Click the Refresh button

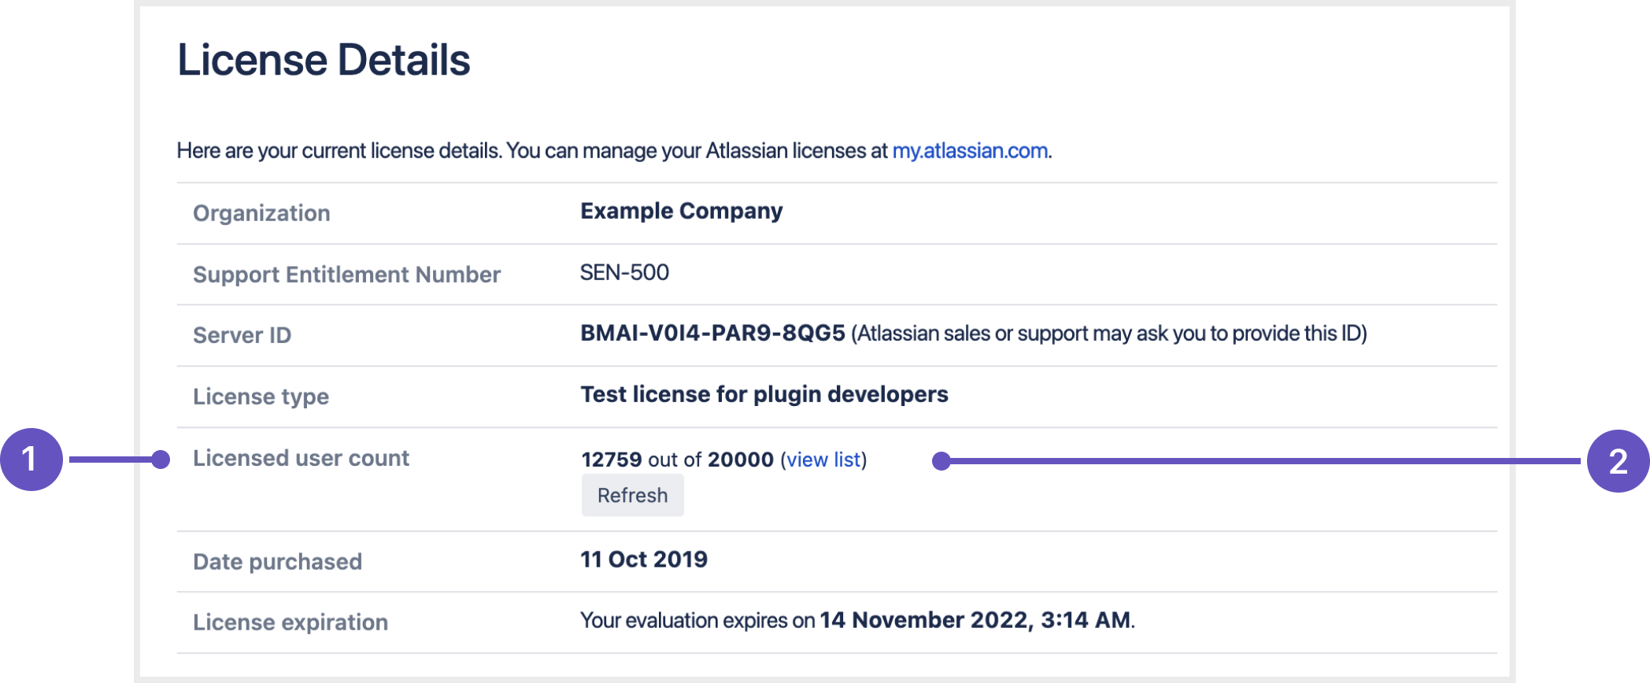pyautogui.click(x=632, y=496)
